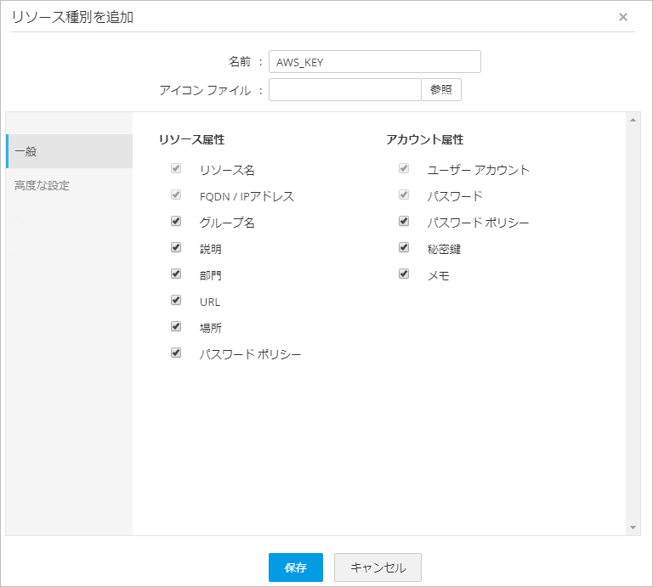The width and height of the screenshot is (653, 587).
Task: Close the リソース種別を追加 dialog with X
Action: tap(623, 17)
